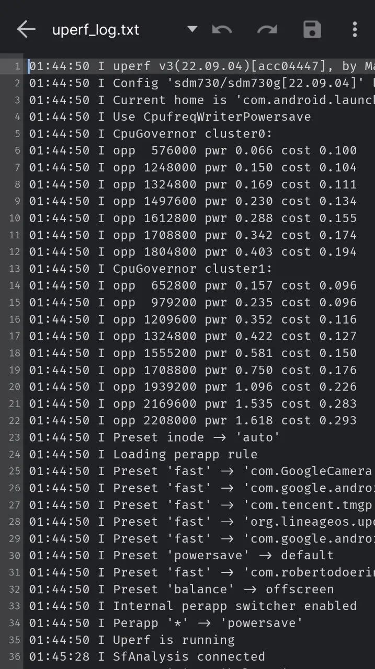Tap the 'Uperf is running' line

[174, 640]
